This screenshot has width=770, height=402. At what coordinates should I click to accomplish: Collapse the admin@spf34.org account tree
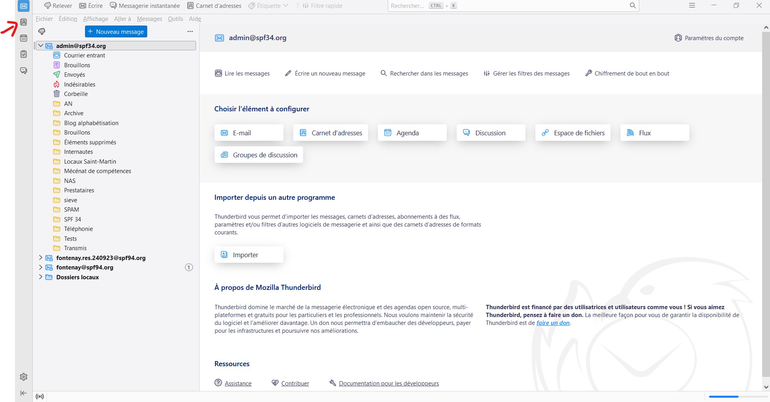coord(41,46)
